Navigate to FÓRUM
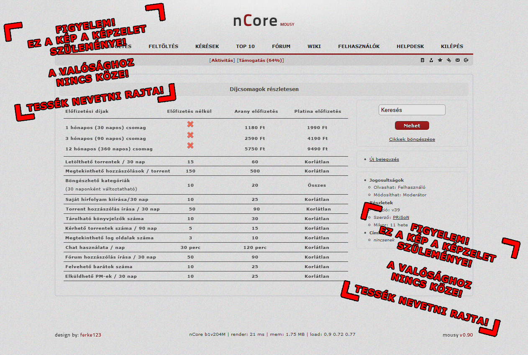The height and width of the screenshot is (355, 528). click(281, 46)
